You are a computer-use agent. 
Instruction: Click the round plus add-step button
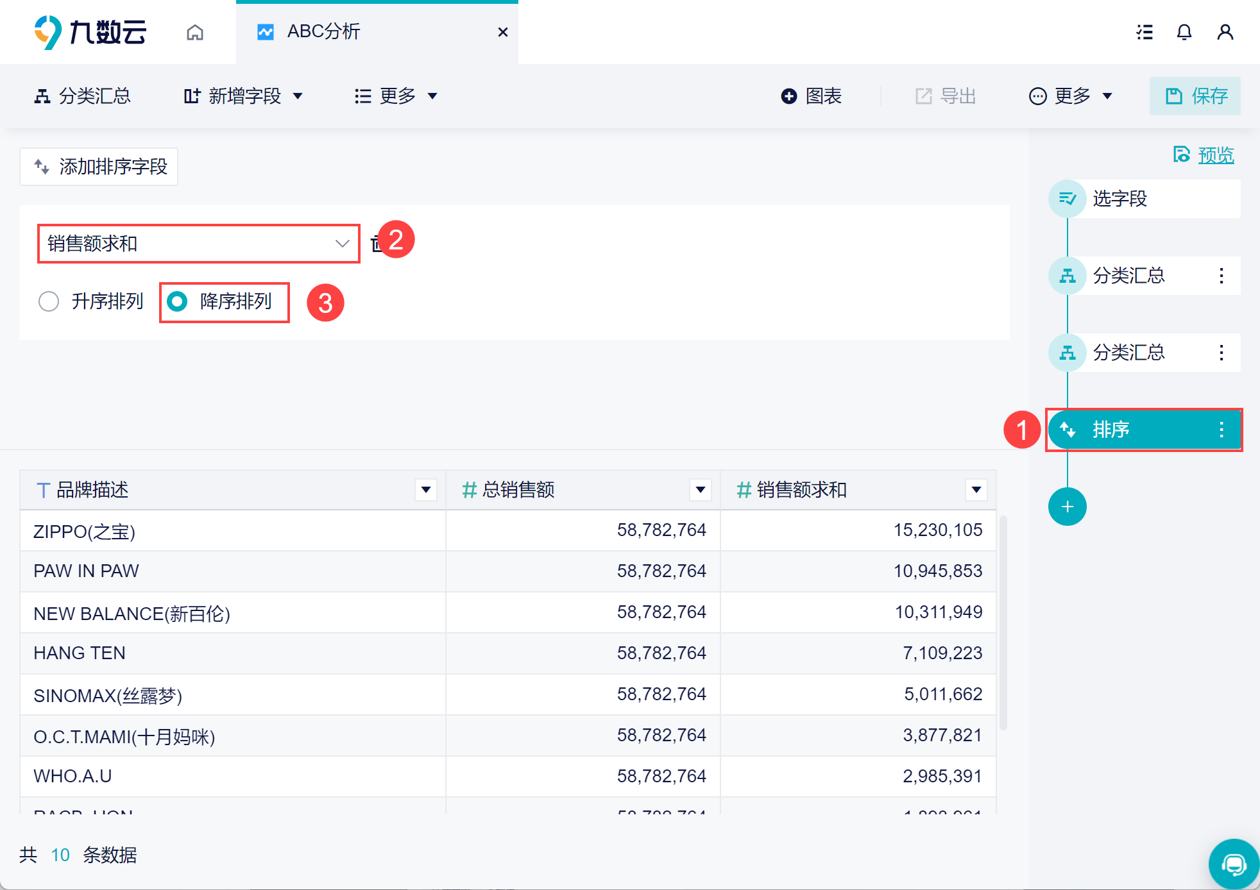click(x=1067, y=507)
